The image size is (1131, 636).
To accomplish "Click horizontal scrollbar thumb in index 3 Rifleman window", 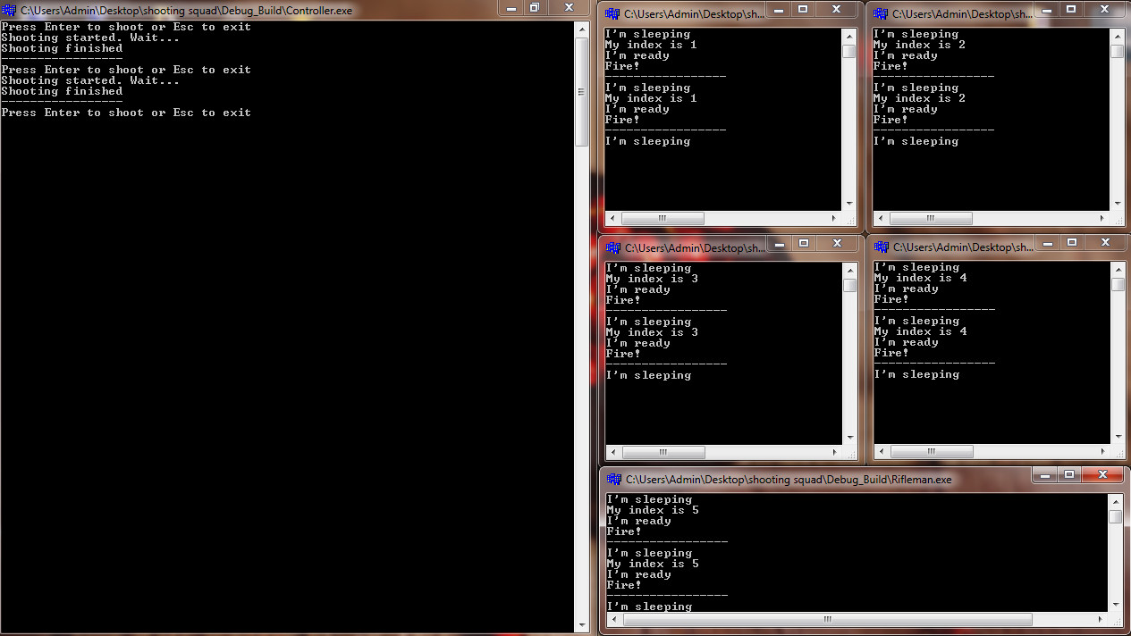I will 663,452.
